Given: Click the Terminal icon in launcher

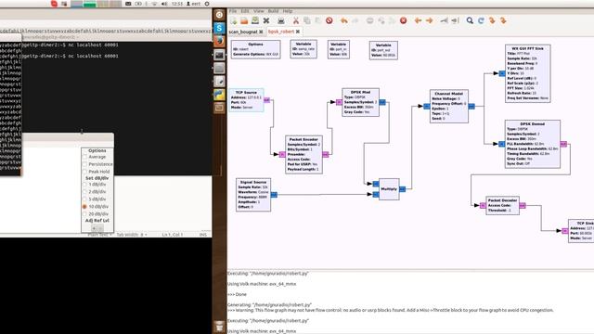Looking at the screenshot, I should click(x=219, y=55).
